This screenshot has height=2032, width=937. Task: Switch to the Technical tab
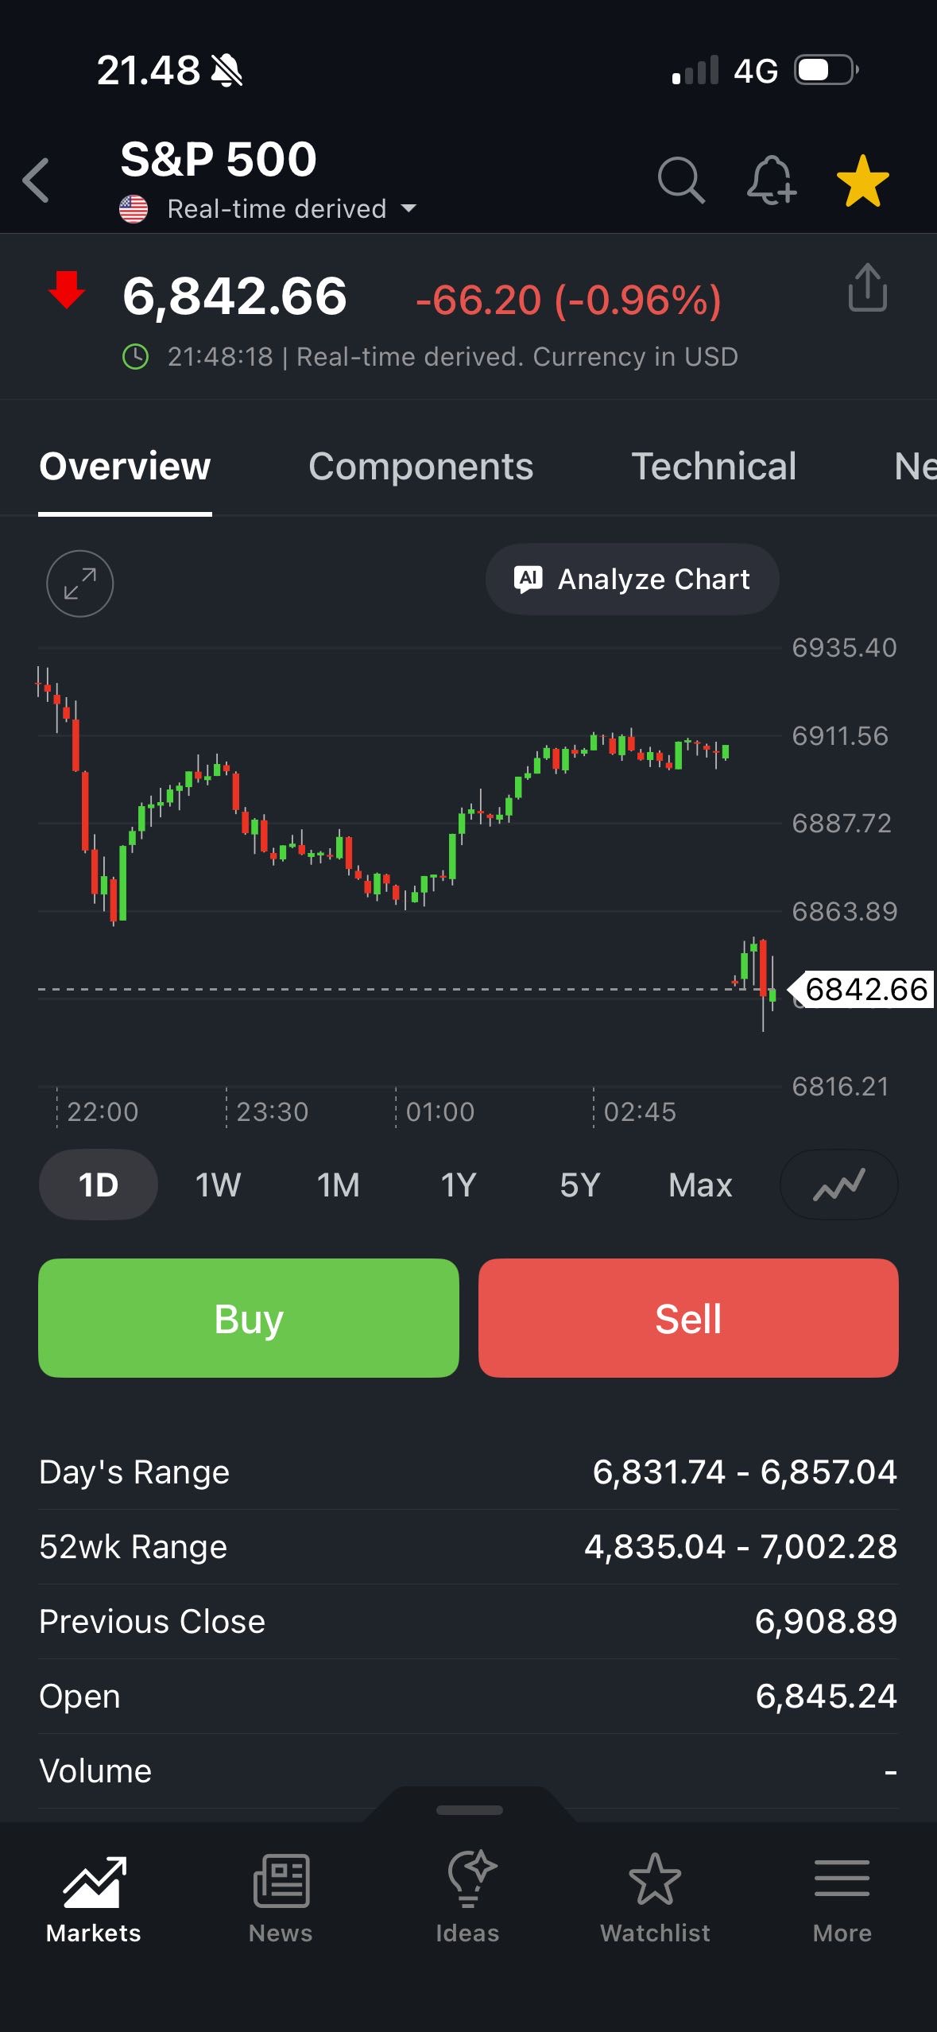(714, 467)
